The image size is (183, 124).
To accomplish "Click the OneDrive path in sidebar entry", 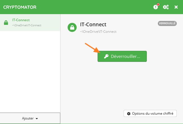I will 27,25.
